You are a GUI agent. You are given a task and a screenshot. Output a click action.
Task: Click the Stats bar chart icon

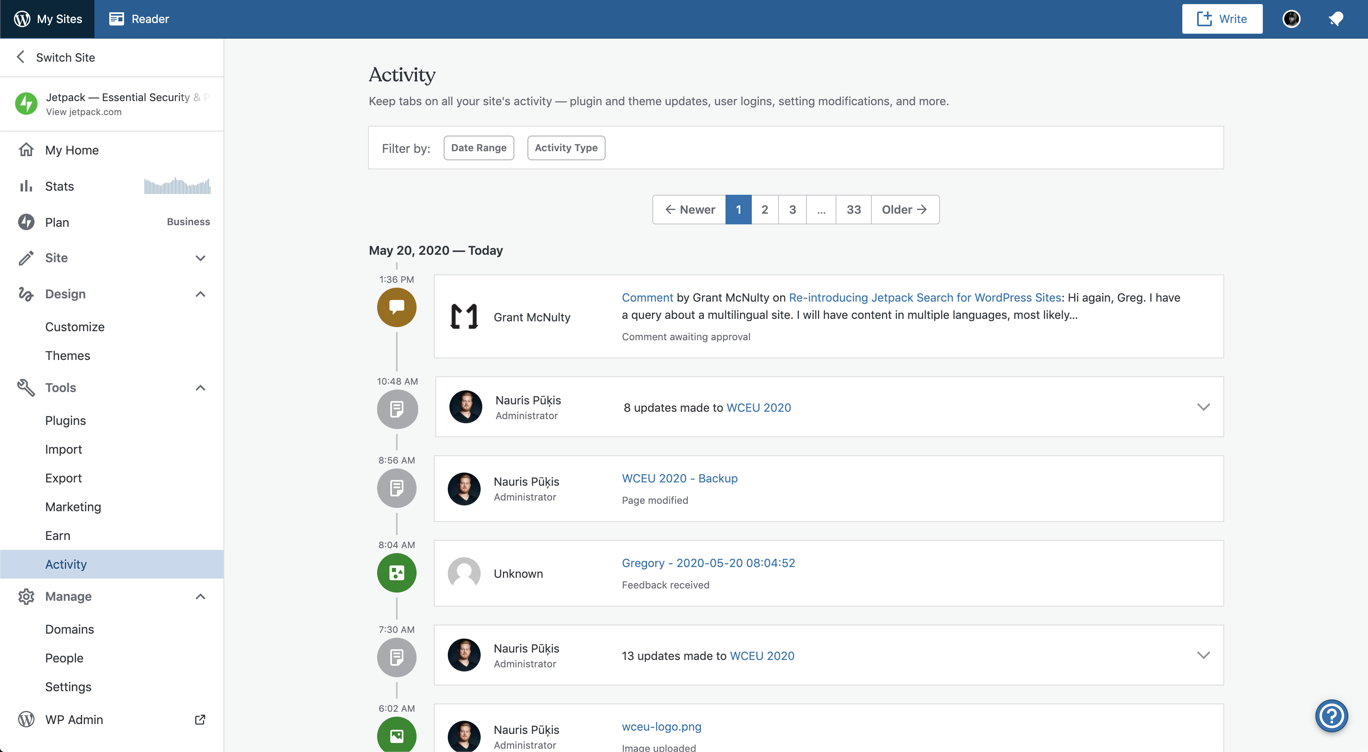coord(25,185)
